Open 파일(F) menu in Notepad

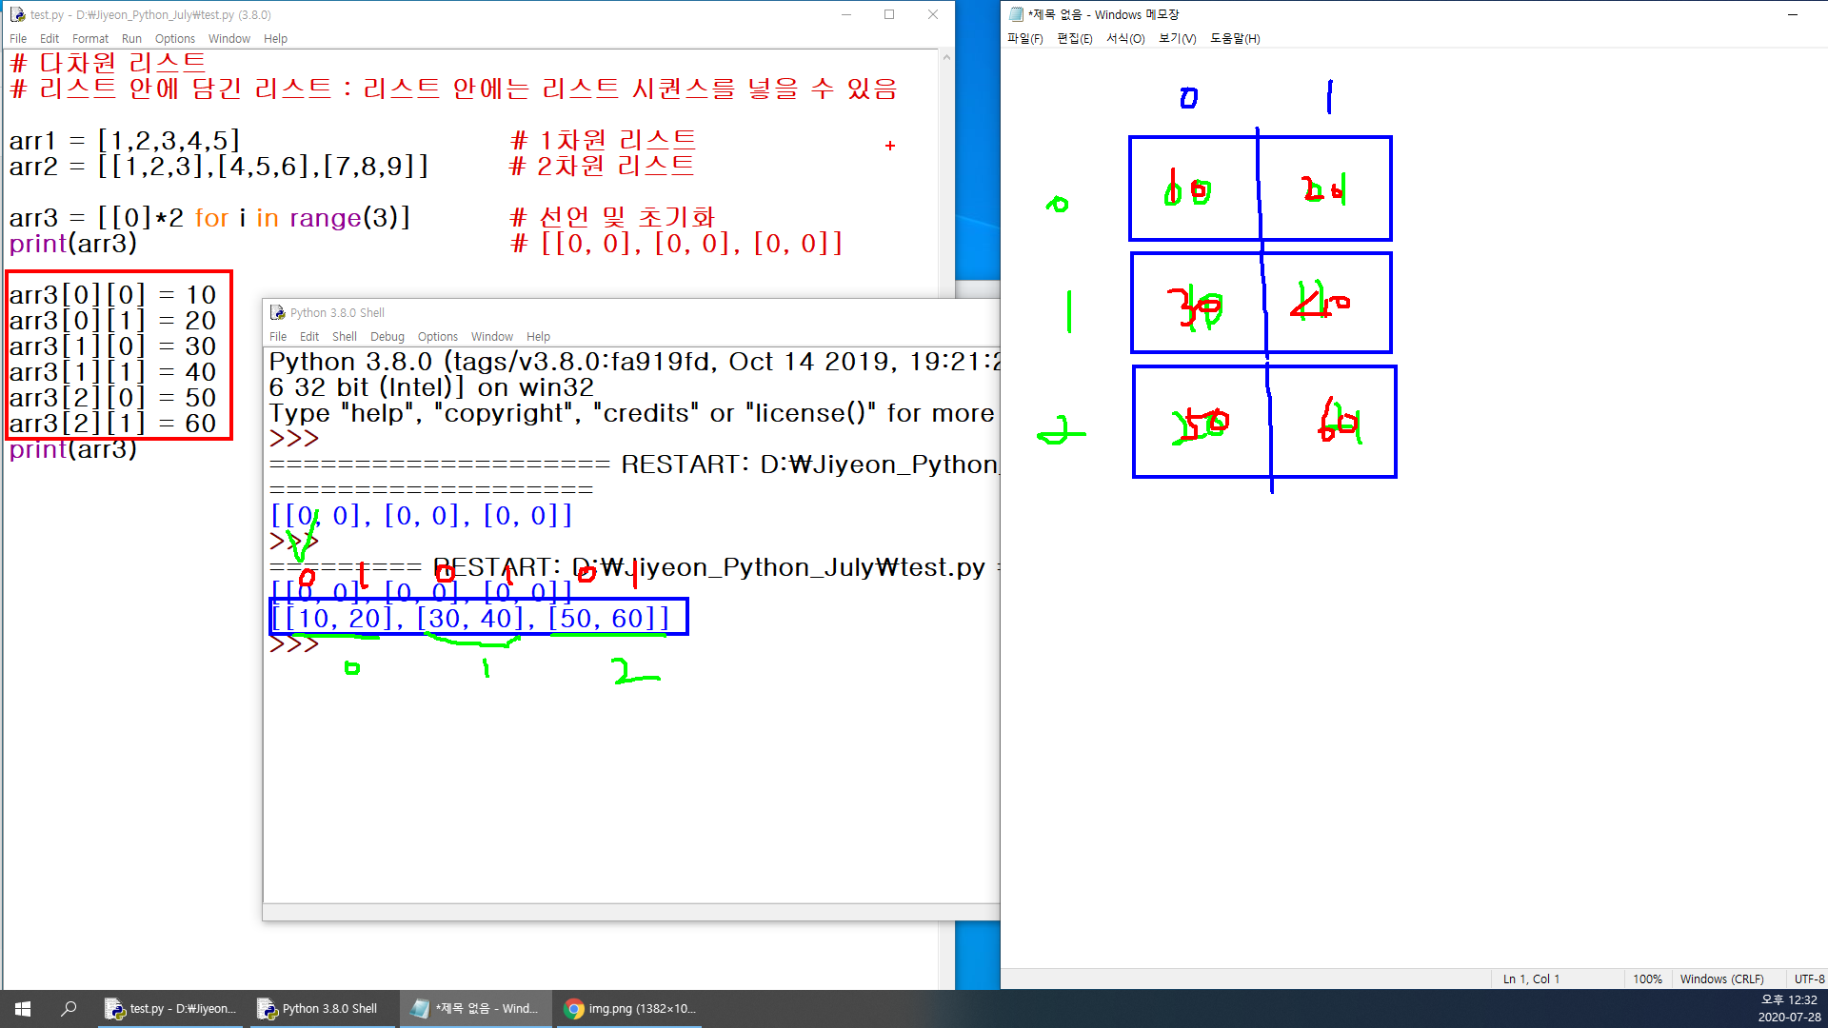click(x=1024, y=39)
